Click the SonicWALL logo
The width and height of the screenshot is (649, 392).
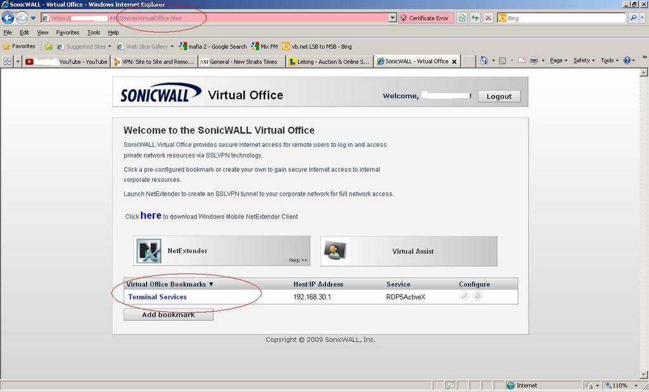pyautogui.click(x=160, y=92)
